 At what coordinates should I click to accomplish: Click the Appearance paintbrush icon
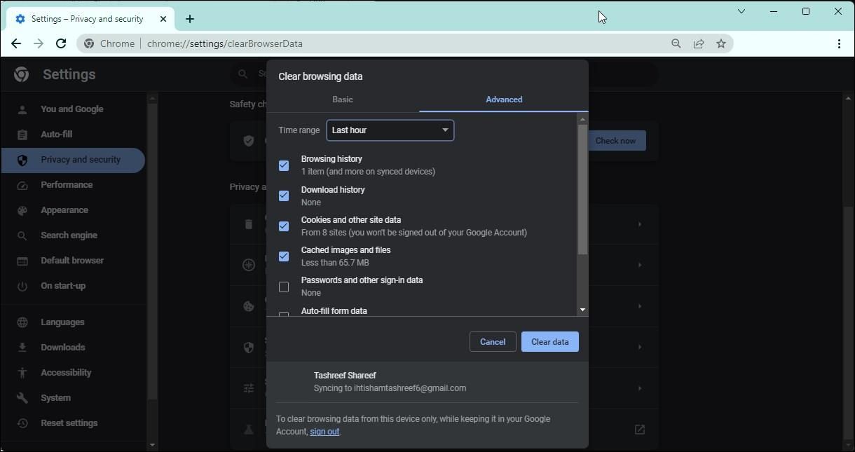tap(22, 210)
